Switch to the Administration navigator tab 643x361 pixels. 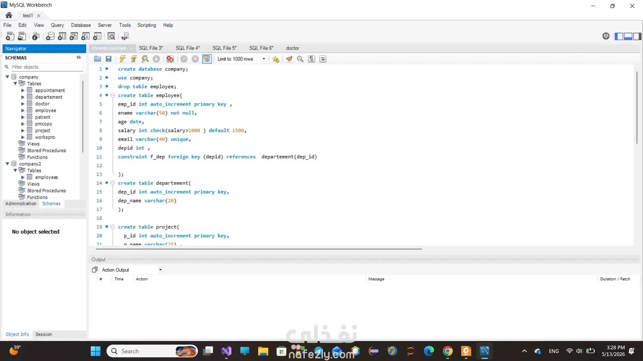point(21,204)
